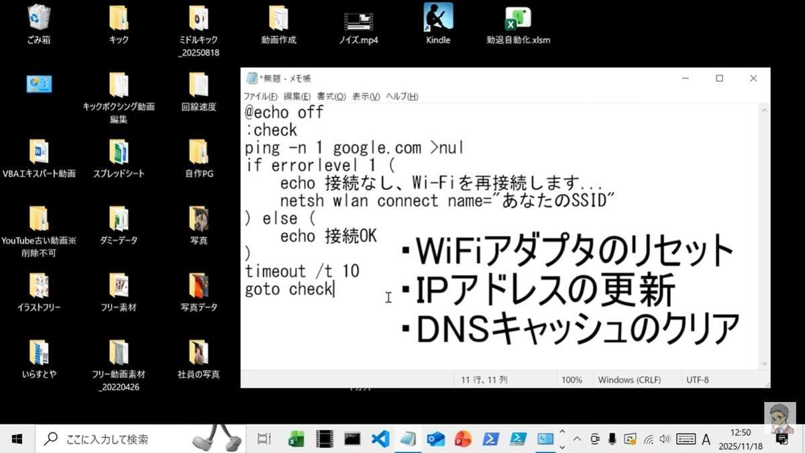Open the ヘルプ(H) menu in Notepad
805x453 pixels.
[402, 97]
